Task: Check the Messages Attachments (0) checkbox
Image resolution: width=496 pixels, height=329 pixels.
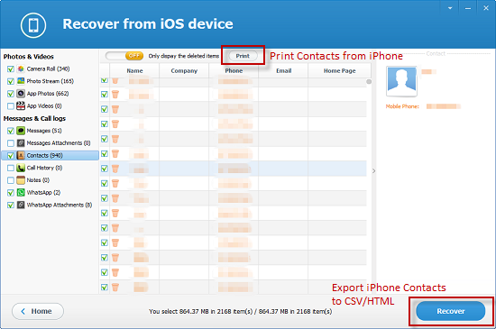Action: point(11,143)
